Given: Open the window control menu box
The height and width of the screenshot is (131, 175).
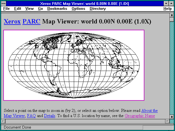Looking at the screenshot, I should click(4, 4).
